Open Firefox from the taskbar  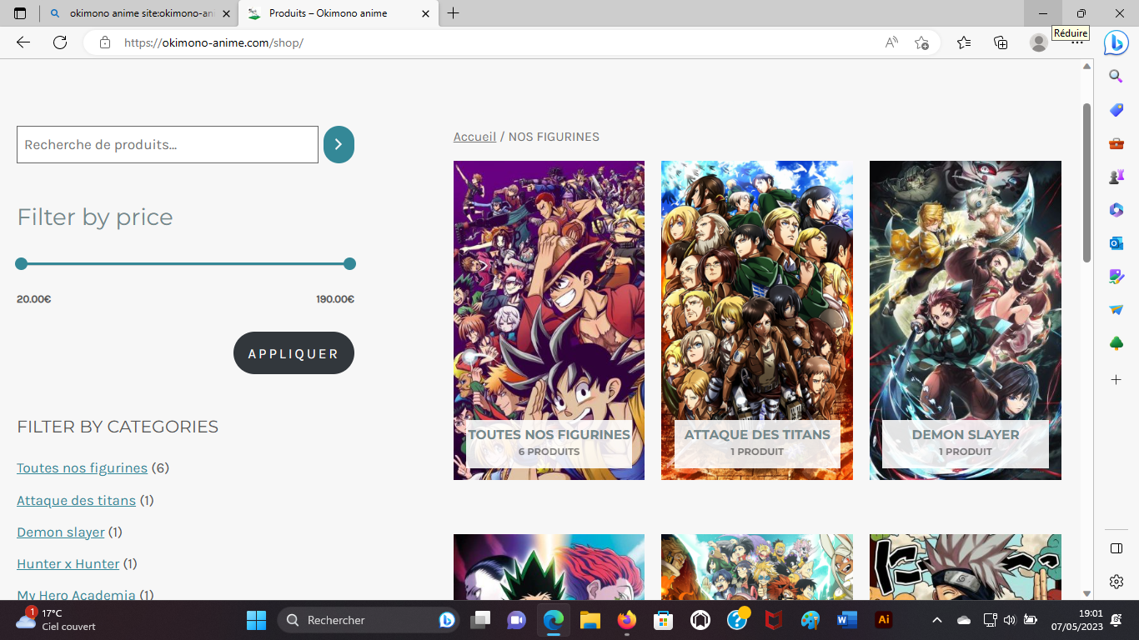(x=626, y=620)
